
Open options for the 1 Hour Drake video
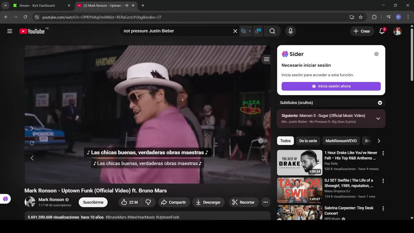[383, 153]
